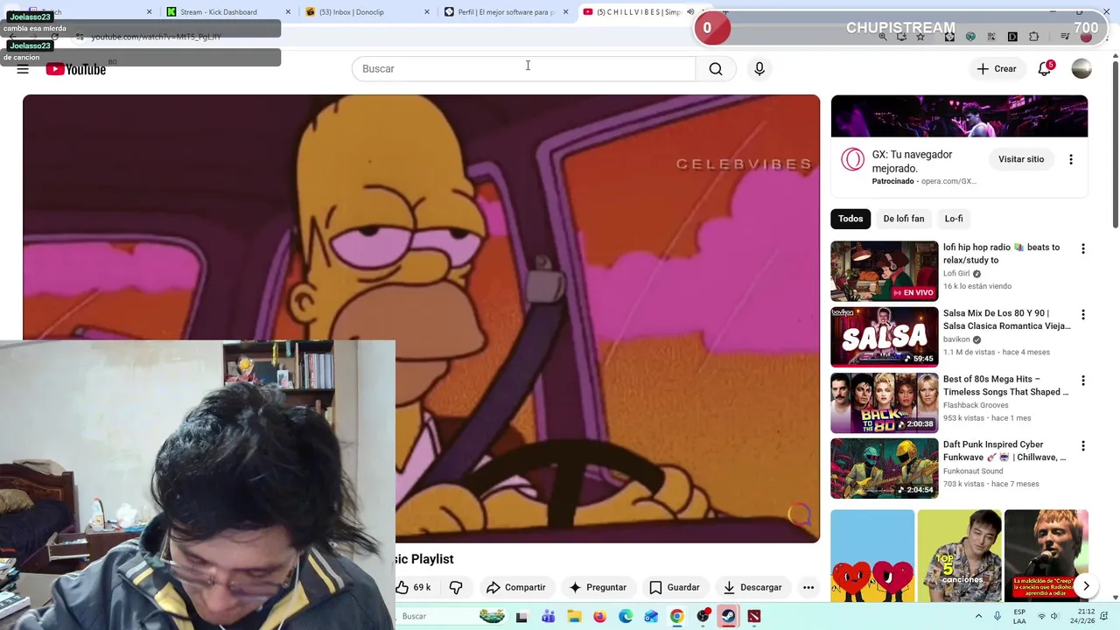Image resolution: width=1120 pixels, height=630 pixels.
Task: Open options for lofi hip hop radio video
Action: tap(1083, 248)
